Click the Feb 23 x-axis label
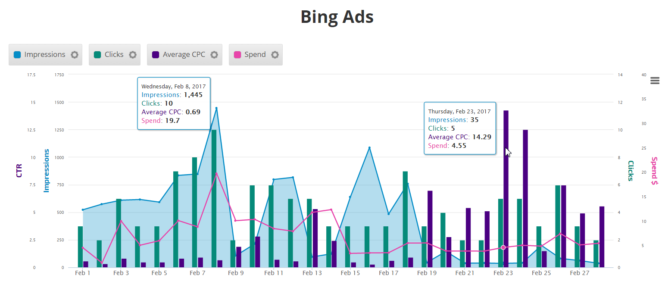This screenshot has height=291, width=665. click(x=503, y=273)
